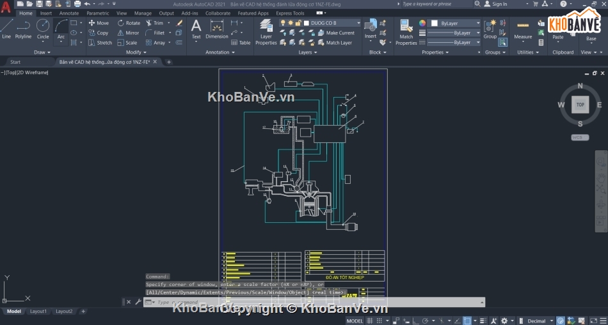Expand the Draw panel
This screenshot has height=325, width=608.
[x=42, y=52]
